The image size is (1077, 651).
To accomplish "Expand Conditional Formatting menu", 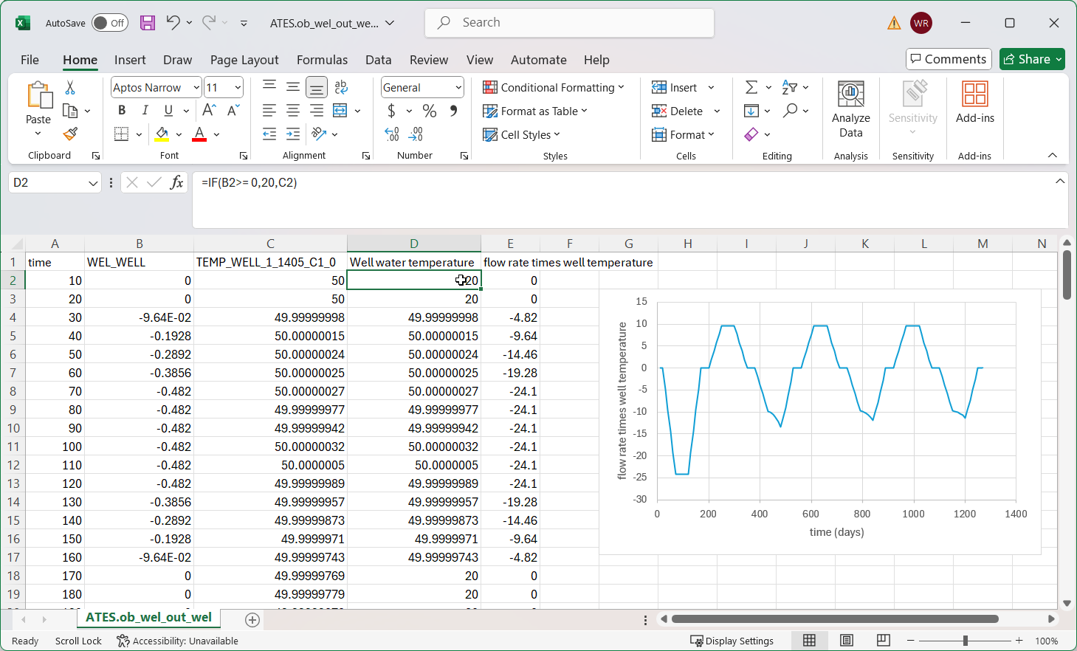I will click(553, 88).
